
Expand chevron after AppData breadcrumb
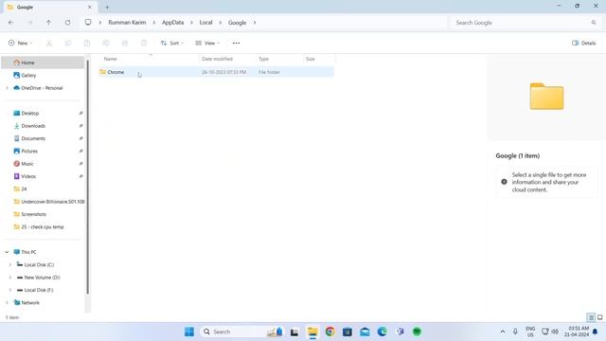coord(191,23)
